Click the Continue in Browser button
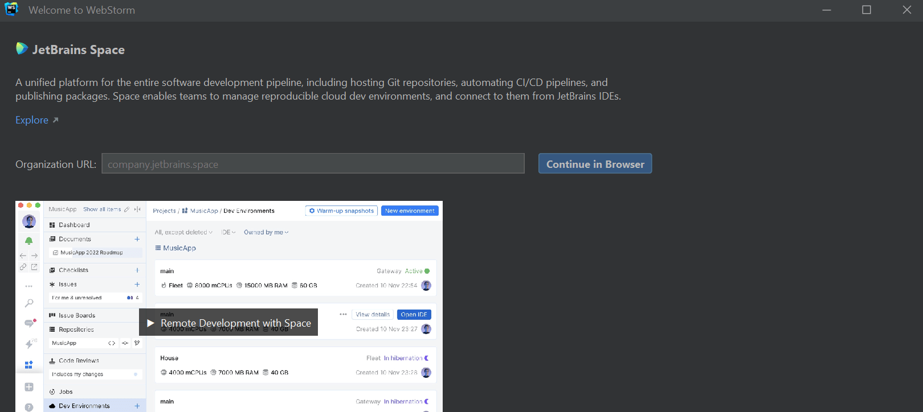This screenshot has height=412, width=923. pyautogui.click(x=595, y=164)
